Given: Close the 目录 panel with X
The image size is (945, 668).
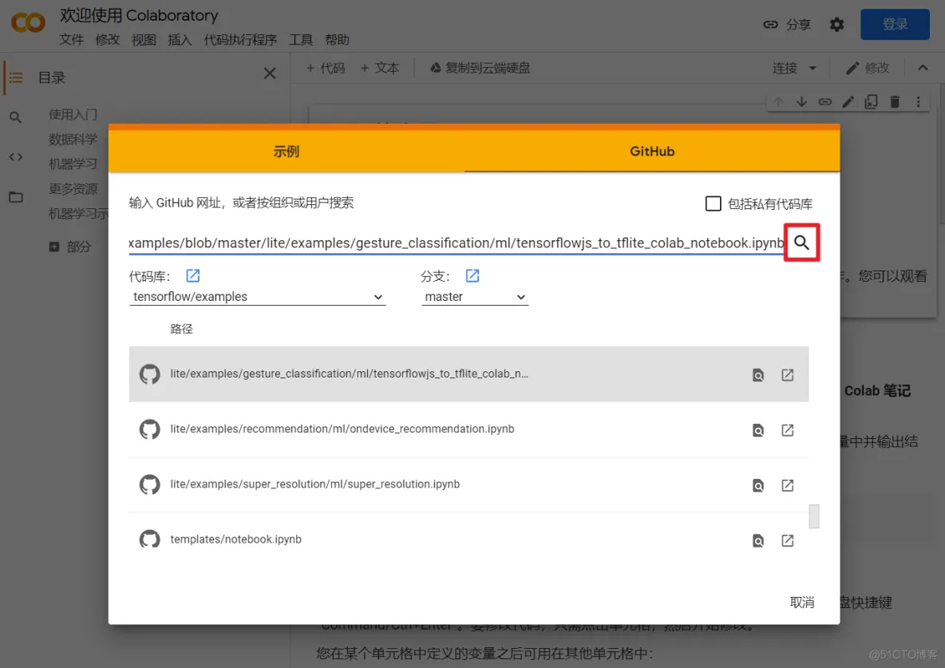Looking at the screenshot, I should click(x=270, y=73).
